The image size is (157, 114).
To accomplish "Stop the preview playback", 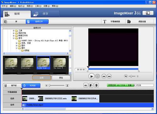I will [97, 76].
